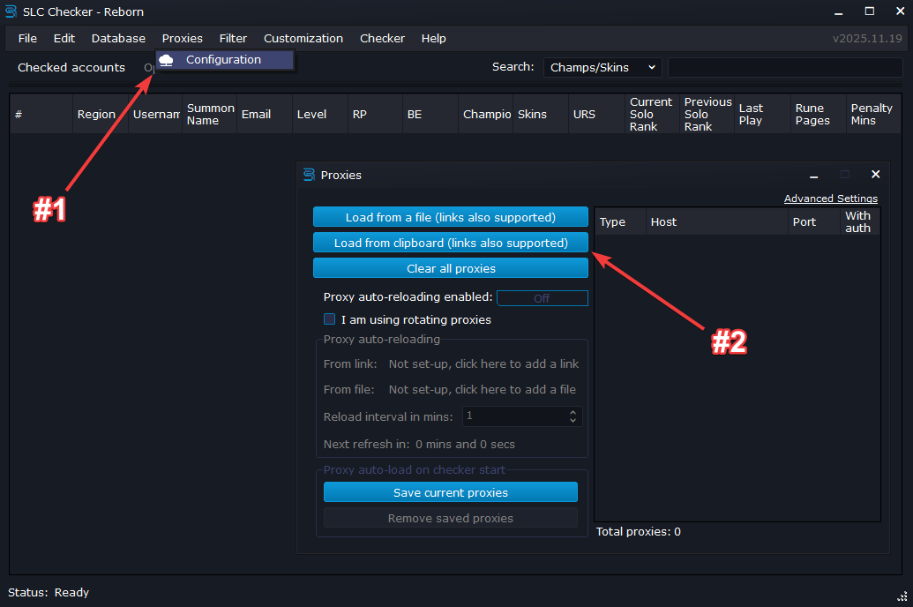
Task: Minimize the Proxies dialog
Action: 814,175
